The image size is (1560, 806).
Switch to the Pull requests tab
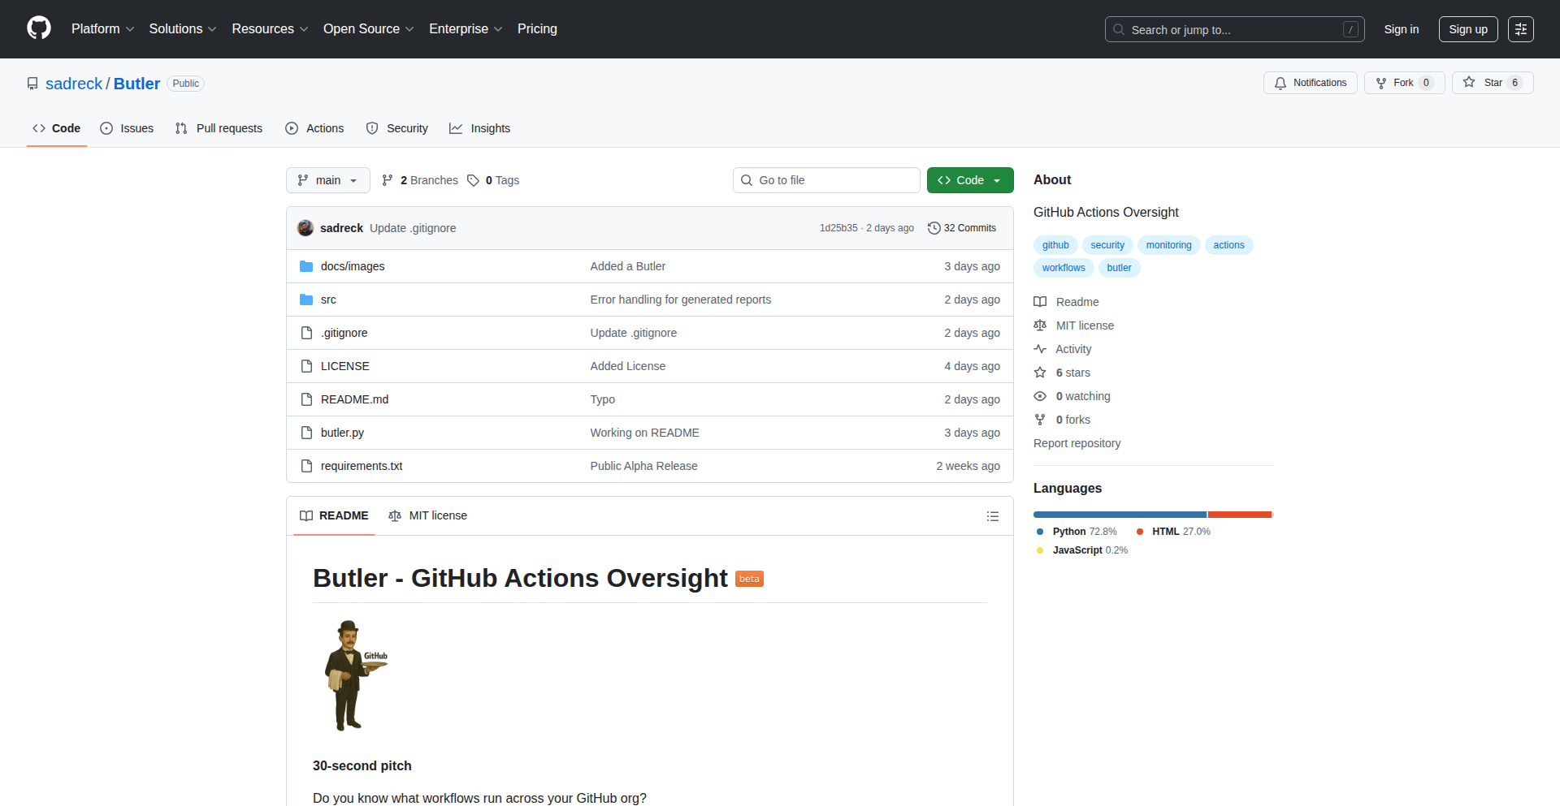(x=219, y=128)
